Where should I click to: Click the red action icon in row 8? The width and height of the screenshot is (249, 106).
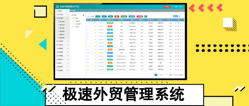point(178,46)
